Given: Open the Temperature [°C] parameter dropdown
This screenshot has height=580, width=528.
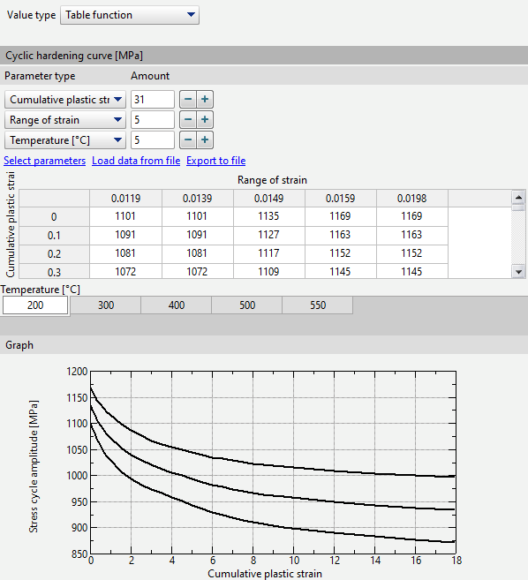Looking at the screenshot, I should coord(65,140).
